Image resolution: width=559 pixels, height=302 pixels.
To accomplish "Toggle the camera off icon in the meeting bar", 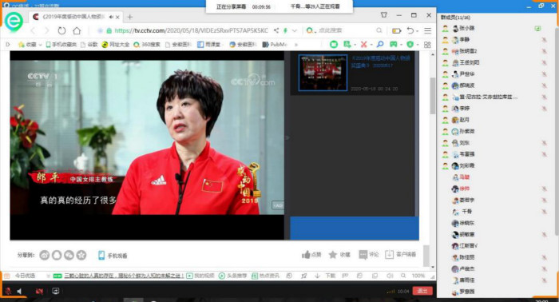I will 39,291.
